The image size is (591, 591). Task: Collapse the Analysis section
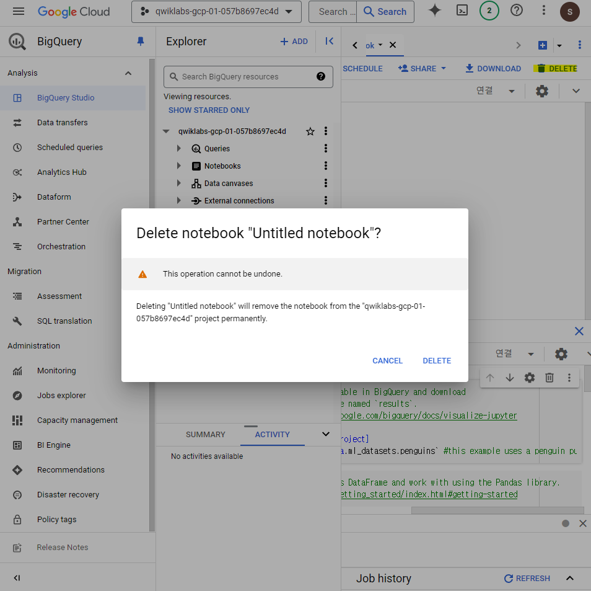[128, 73]
